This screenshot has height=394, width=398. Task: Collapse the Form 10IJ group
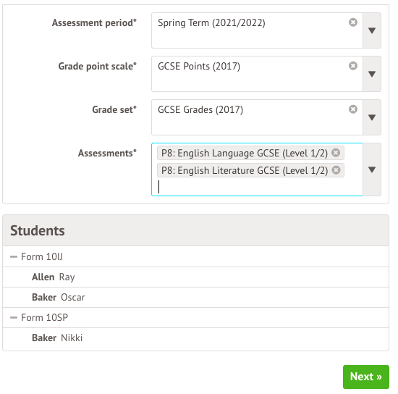pyautogui.click(x=14, y=256)
